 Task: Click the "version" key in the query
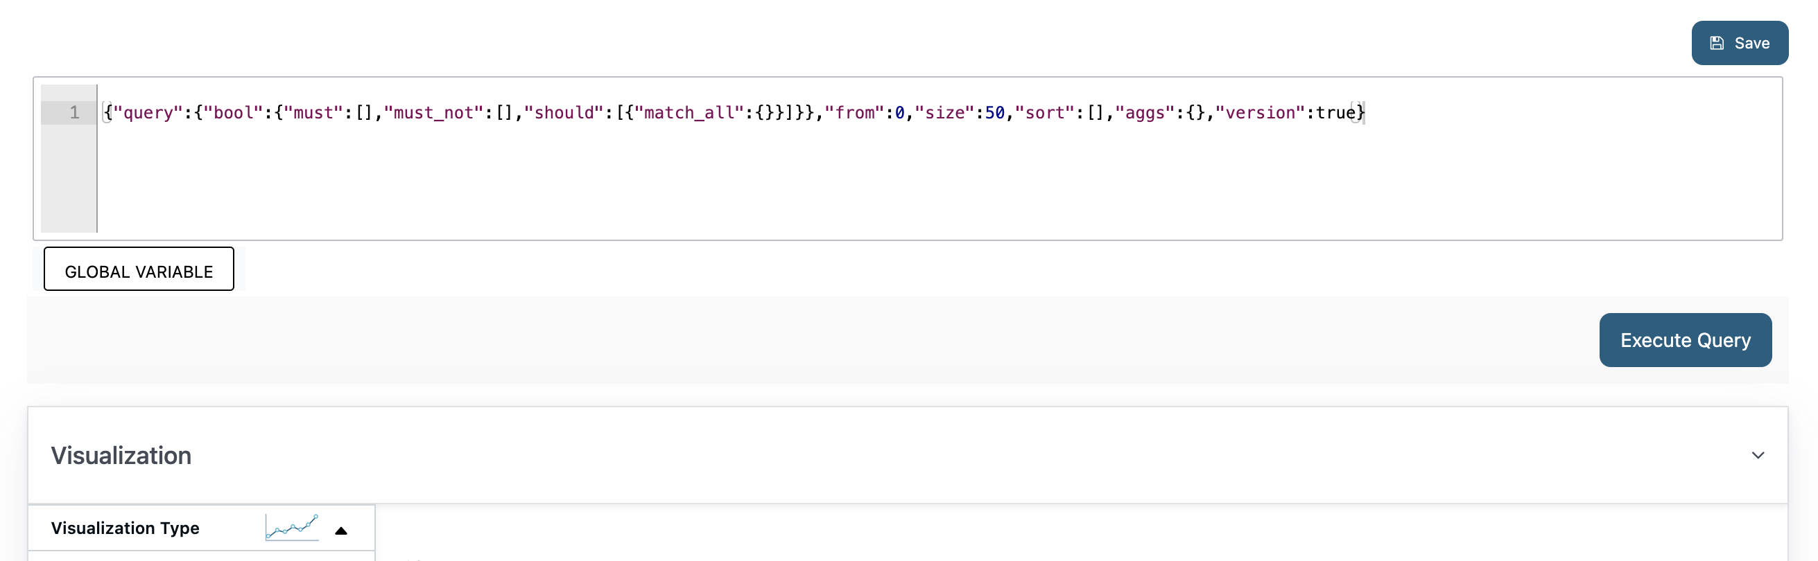tap(1260, 112)
